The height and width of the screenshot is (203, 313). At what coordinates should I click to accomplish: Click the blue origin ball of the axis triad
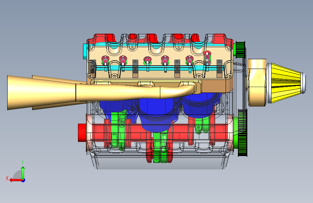23,180
